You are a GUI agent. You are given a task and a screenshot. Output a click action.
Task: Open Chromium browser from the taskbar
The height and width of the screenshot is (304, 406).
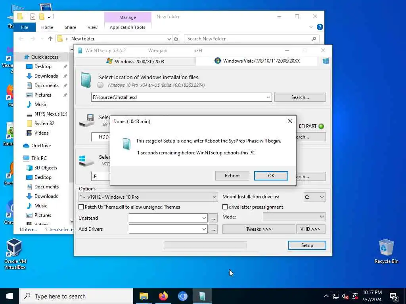[x=182, y=296]
